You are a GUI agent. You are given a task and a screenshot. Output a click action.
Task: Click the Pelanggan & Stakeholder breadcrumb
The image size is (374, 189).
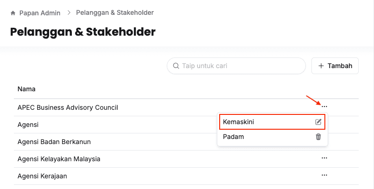[115, 13]
